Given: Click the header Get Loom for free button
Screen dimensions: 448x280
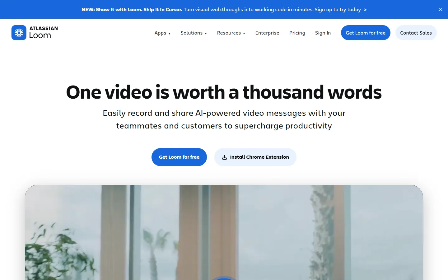Looking at the screenshot, I should [x=366, y=33].
